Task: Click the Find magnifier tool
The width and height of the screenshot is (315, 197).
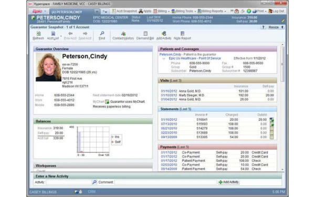Action: pos(102,36)
